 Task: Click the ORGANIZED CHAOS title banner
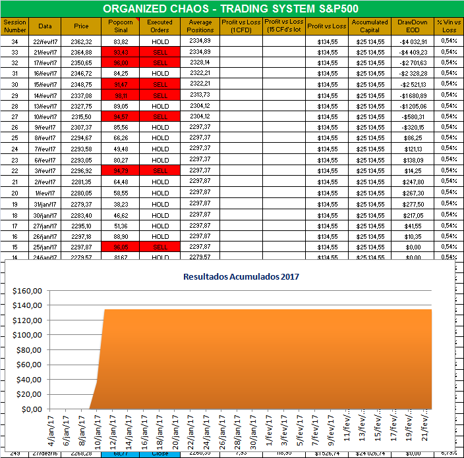coord(231,9)
